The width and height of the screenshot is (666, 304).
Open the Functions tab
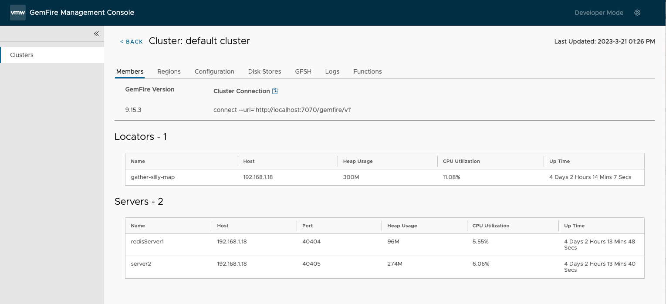tap(368, 71)
